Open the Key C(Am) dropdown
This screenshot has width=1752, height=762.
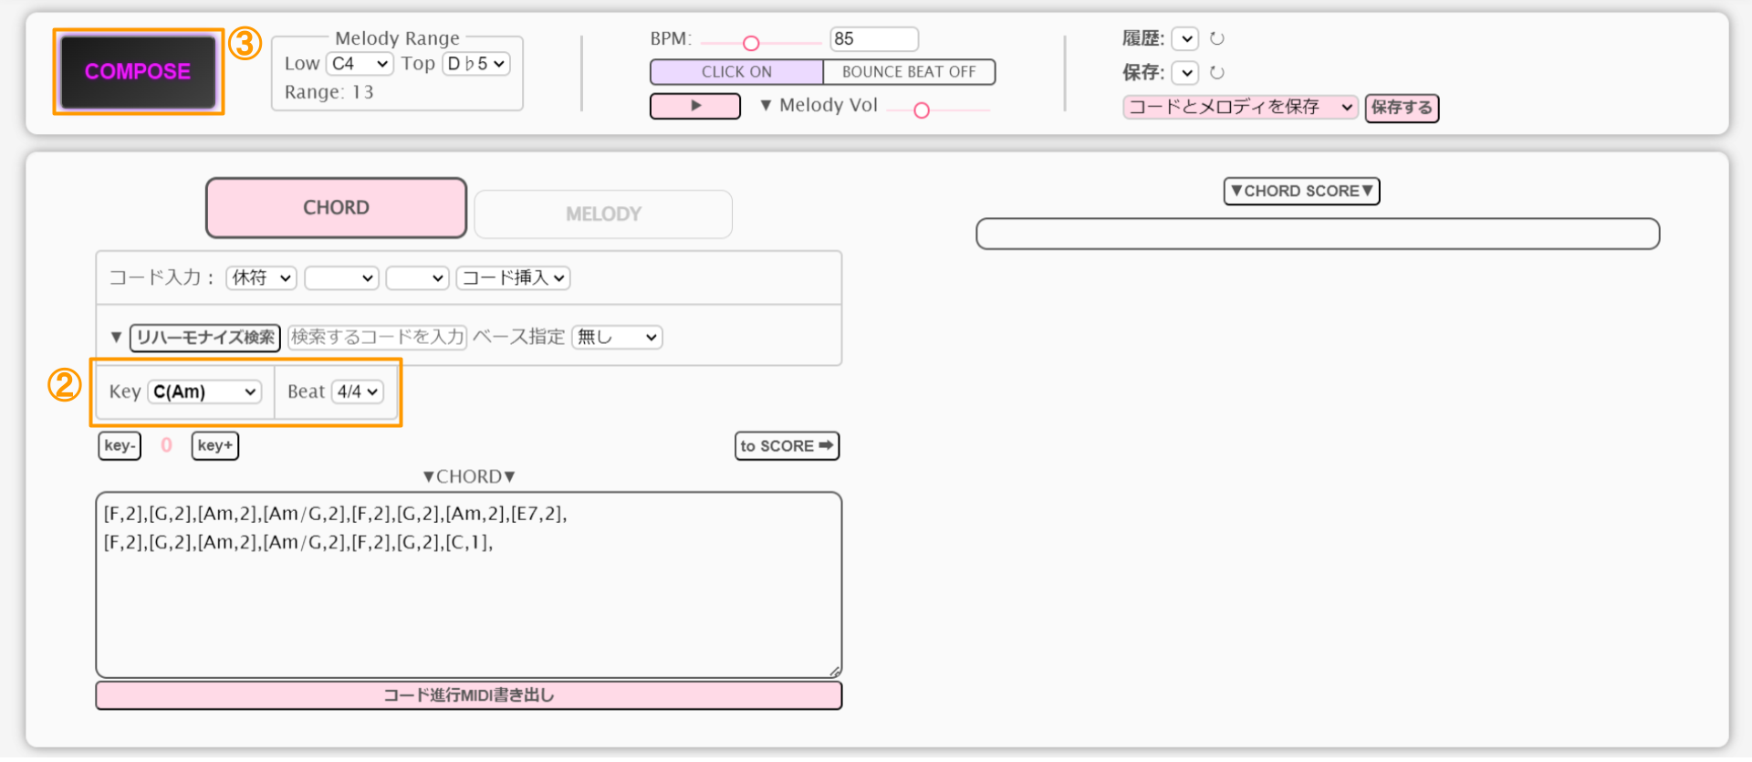pyautogui.click(x=204, y=391)
